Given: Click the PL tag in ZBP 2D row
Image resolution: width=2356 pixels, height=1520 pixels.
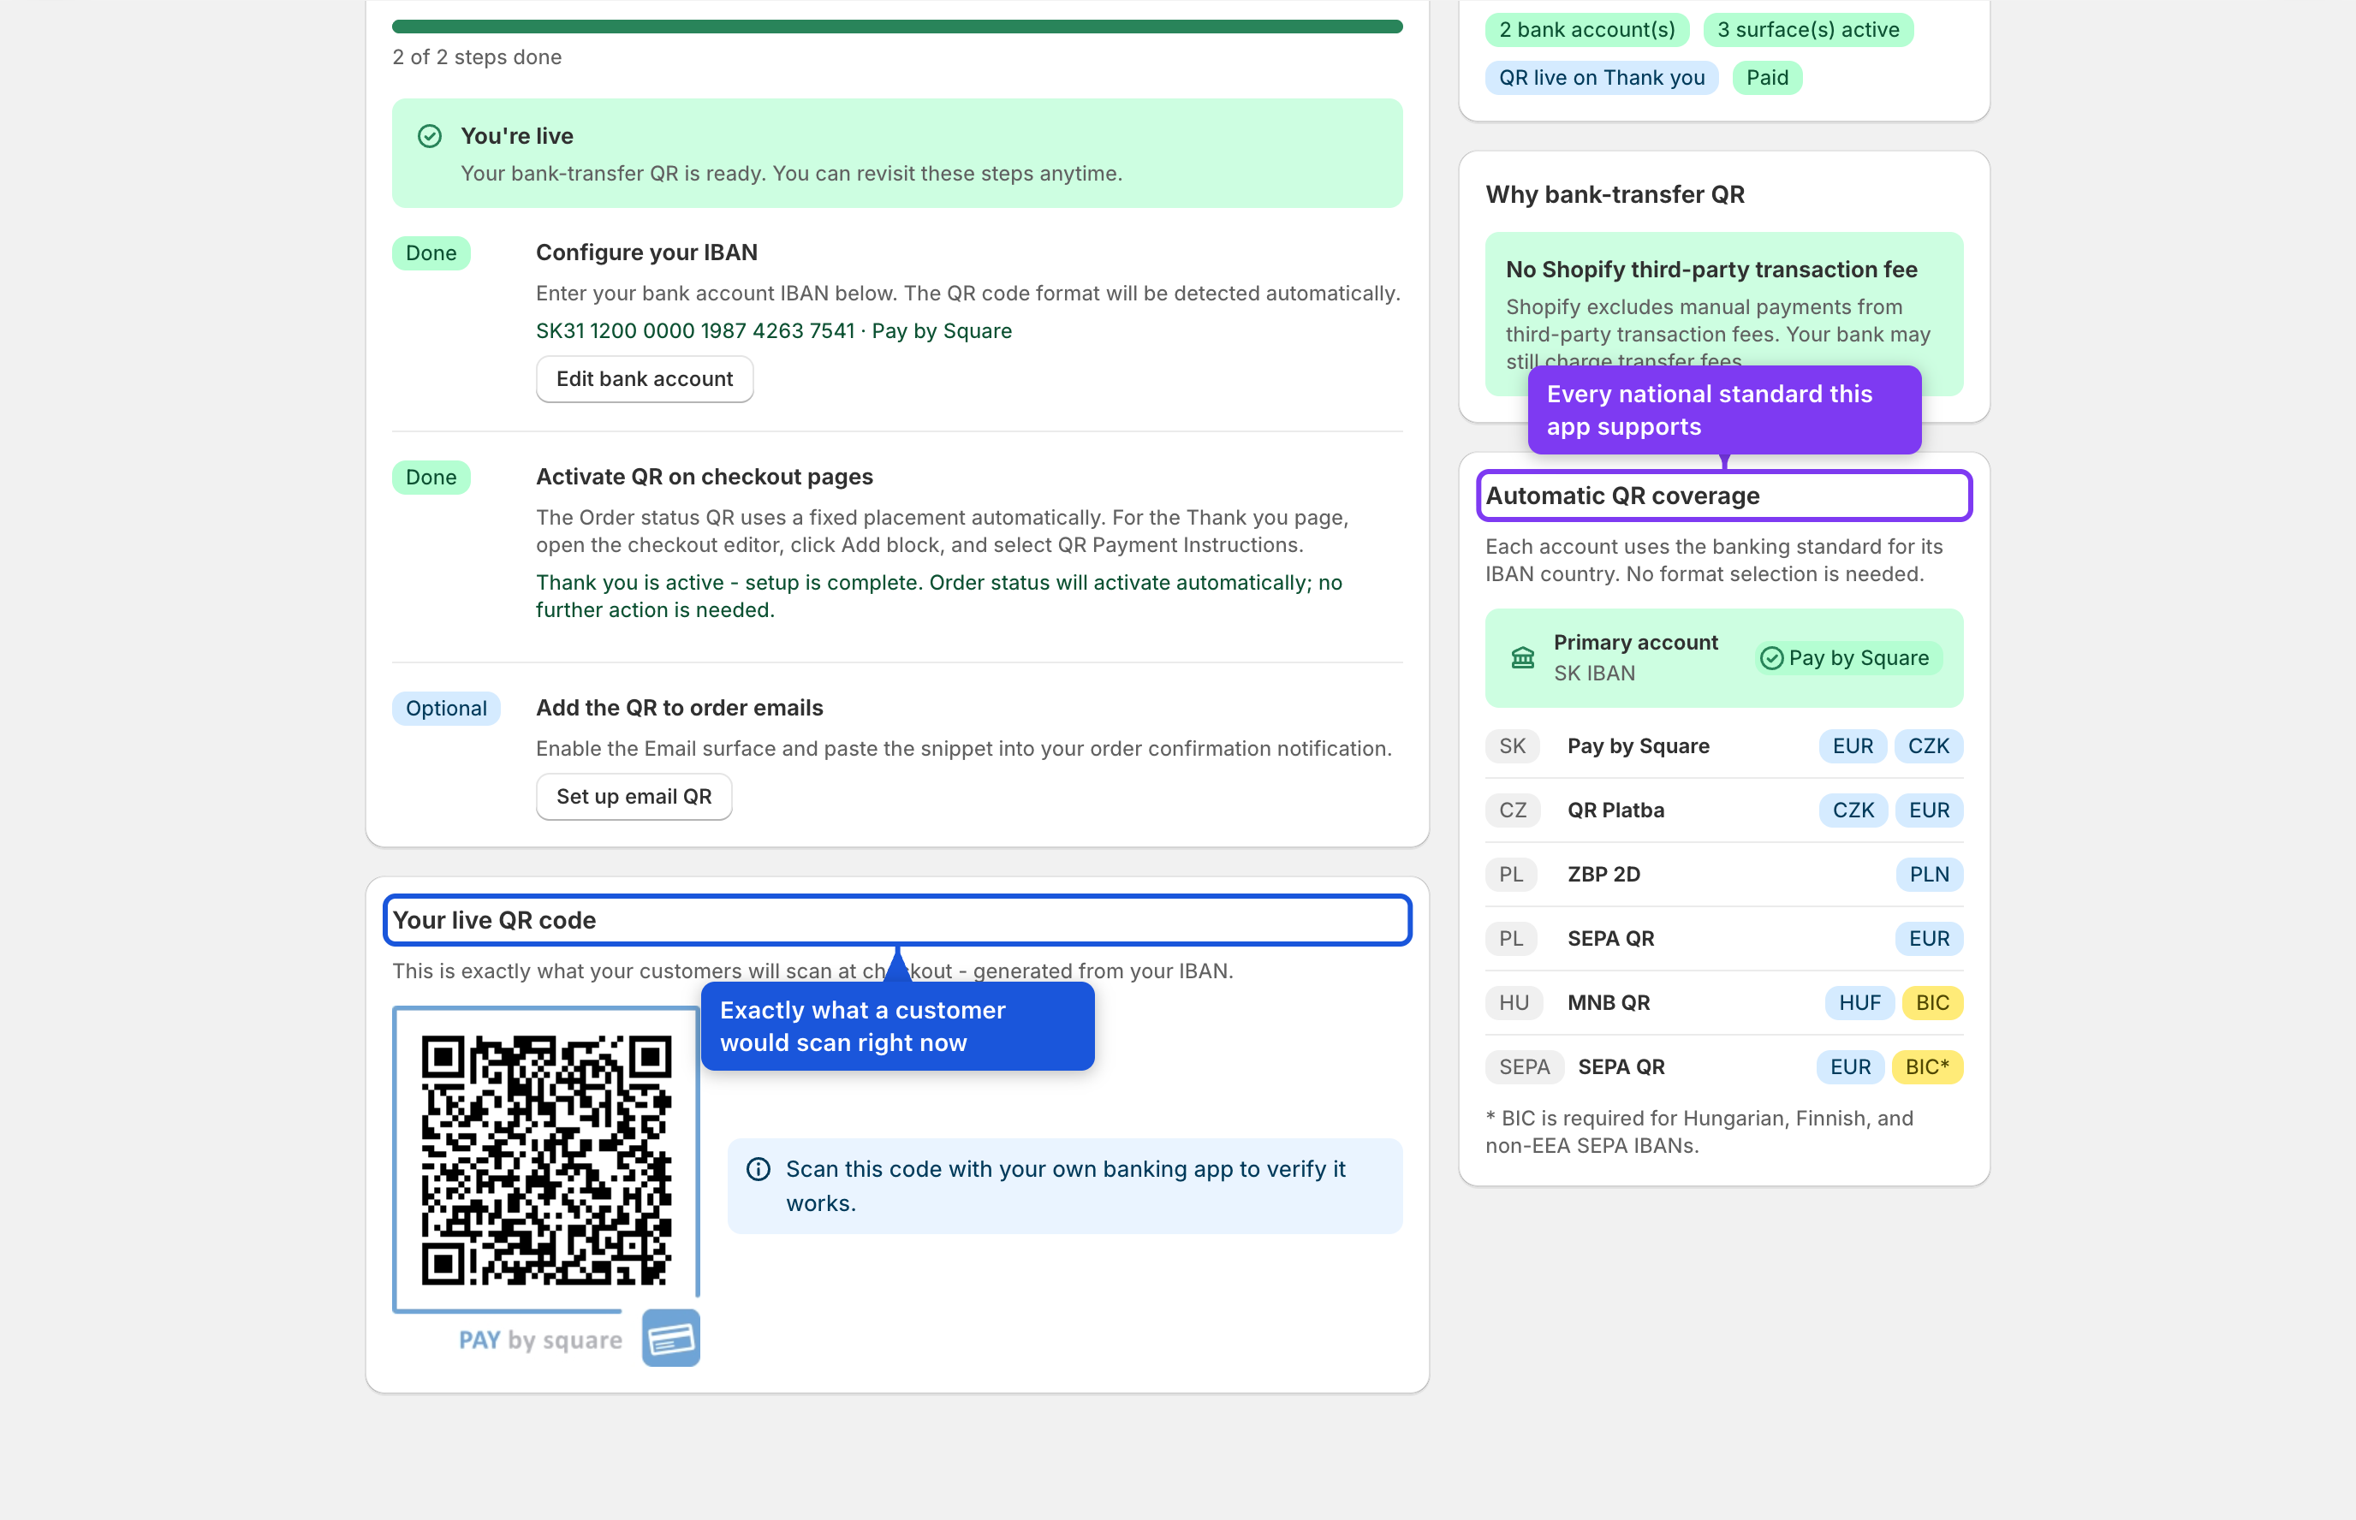Looking at the screenshot, I should 1511,875.
